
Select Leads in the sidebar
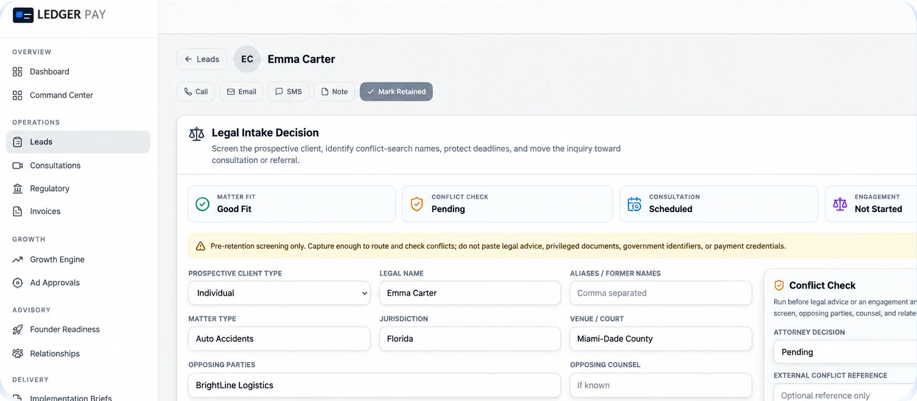tap(78, 142)
